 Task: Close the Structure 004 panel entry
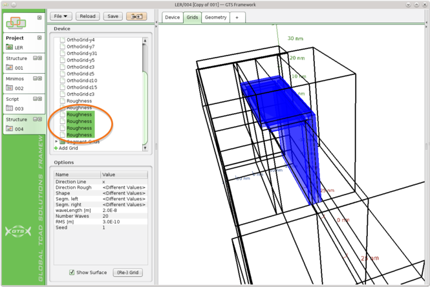[x=40, y=120]
